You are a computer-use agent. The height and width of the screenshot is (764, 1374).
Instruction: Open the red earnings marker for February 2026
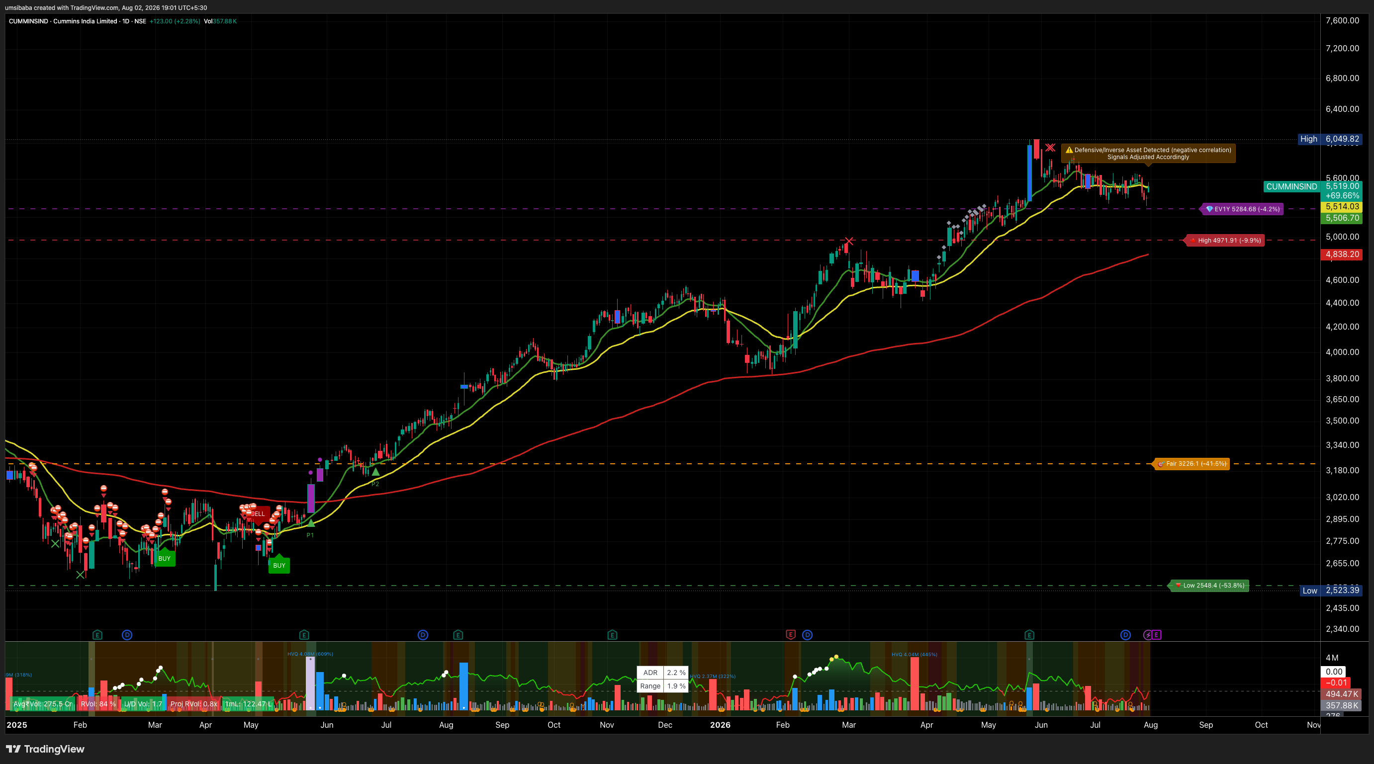tap(791, 634)
